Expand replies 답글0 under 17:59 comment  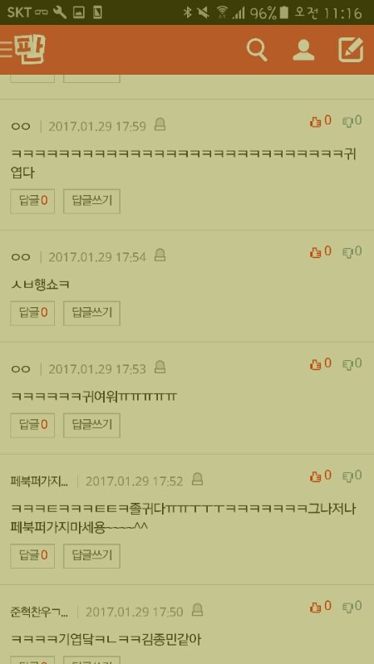32,201
